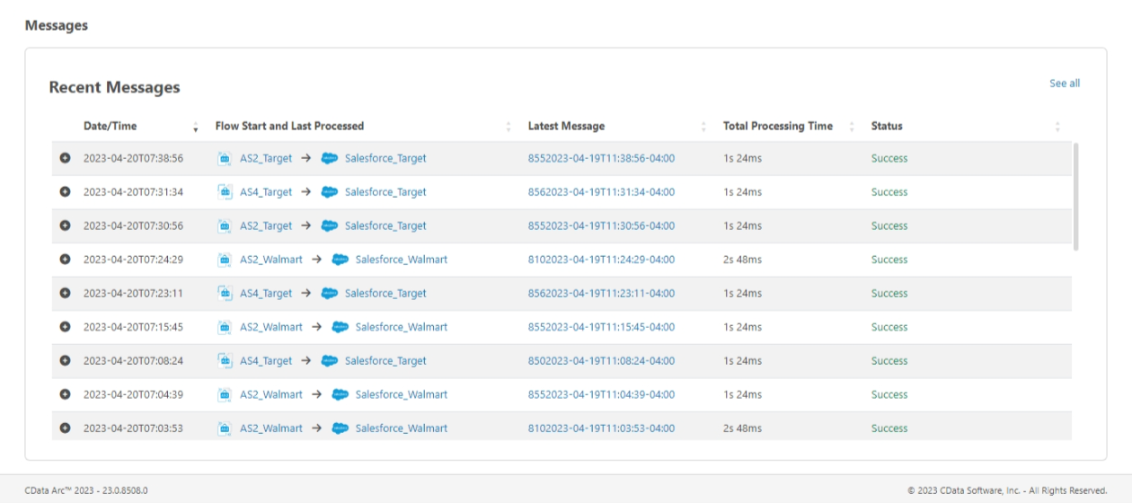1132x503 pixels.
Task: Open message 8102023-04-19T11:24:29-04:00
Action: click(x=601, y=260)
